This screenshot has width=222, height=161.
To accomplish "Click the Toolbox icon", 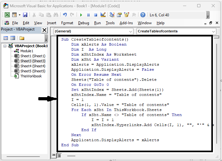I will click(134, 15).
